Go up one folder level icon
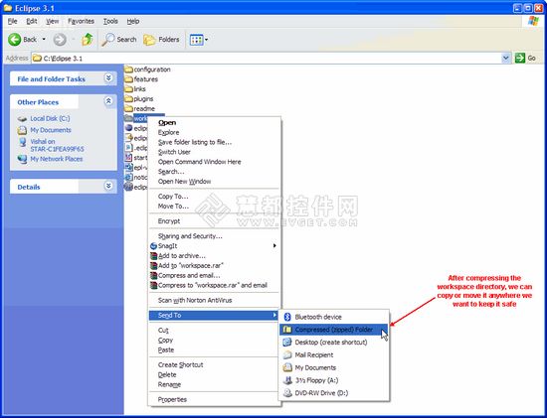The width and height of the screenshot is (547, 418). pos(88,40)
